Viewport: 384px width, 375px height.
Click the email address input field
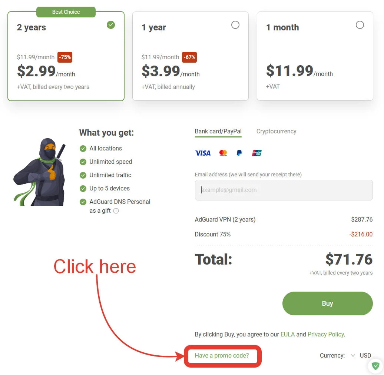[284, 190]
